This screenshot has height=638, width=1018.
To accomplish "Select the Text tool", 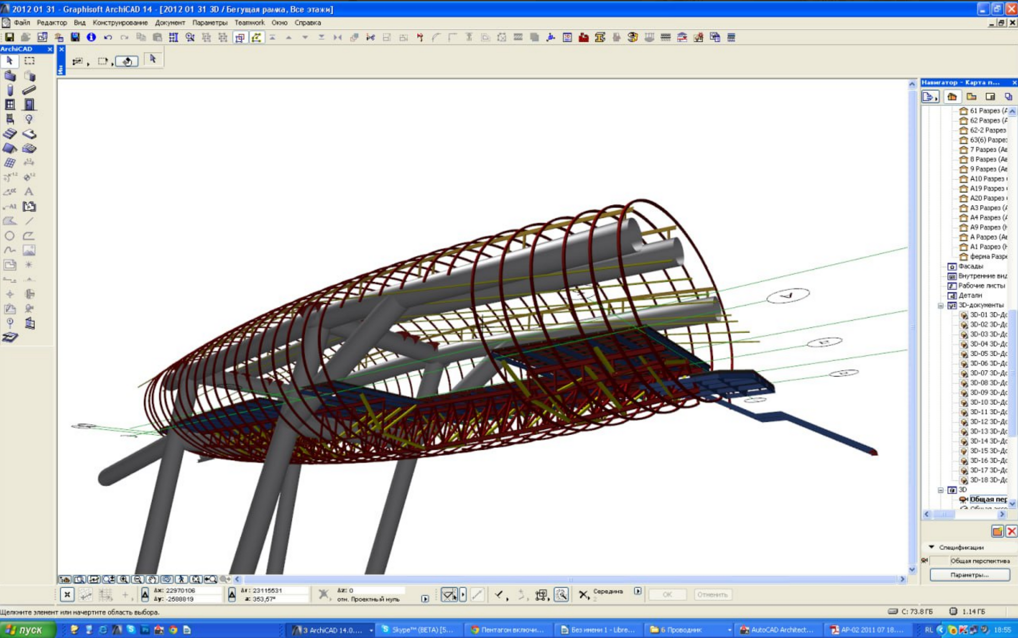I will pos(29,192).
